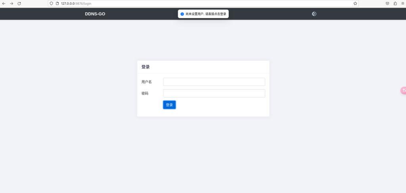The image size is (406, 193).
Task: Toggle the dark/light theme icon in navbar
Action: [x=314, y=14]
